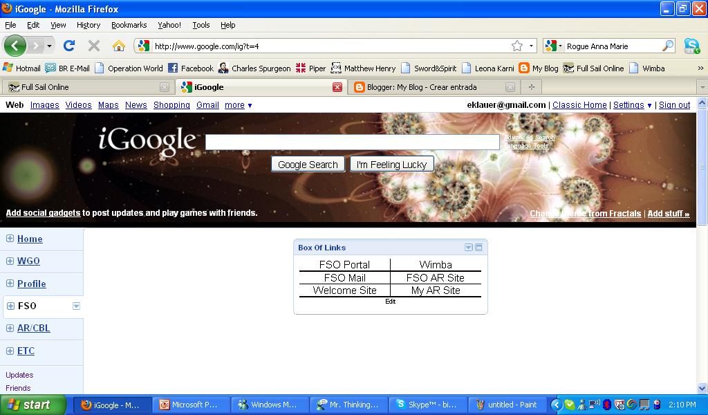Viewport: 708px width, 415px height.
Task: Switch to Skype in the taskbar
Action: [x=427, y=405]
